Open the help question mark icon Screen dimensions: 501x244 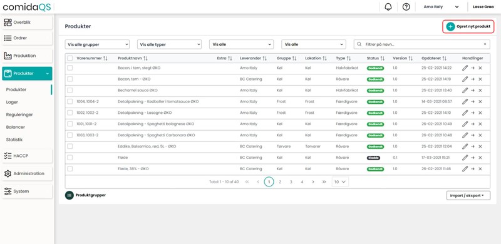(406, 7)
